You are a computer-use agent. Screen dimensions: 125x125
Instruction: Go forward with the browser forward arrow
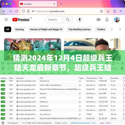pyautogui.click(x=10, y=11)
